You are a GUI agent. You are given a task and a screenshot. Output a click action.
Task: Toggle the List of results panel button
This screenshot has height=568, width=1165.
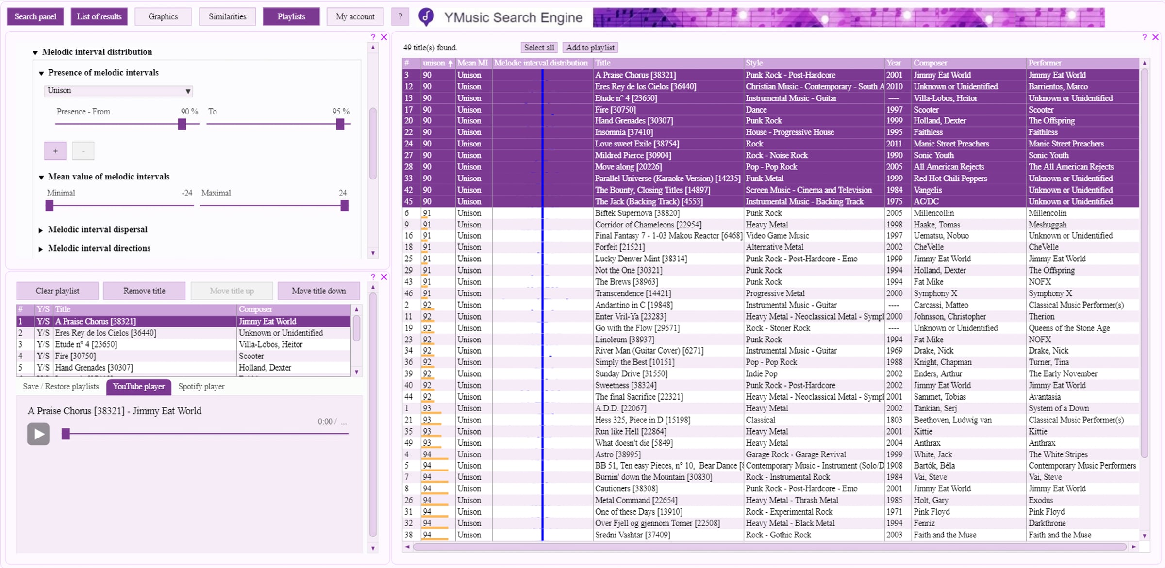click(x=99, y=16)
